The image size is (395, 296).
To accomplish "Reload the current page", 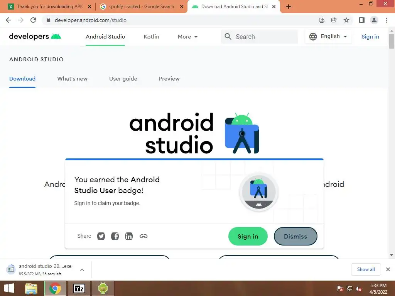I will 33,20.
